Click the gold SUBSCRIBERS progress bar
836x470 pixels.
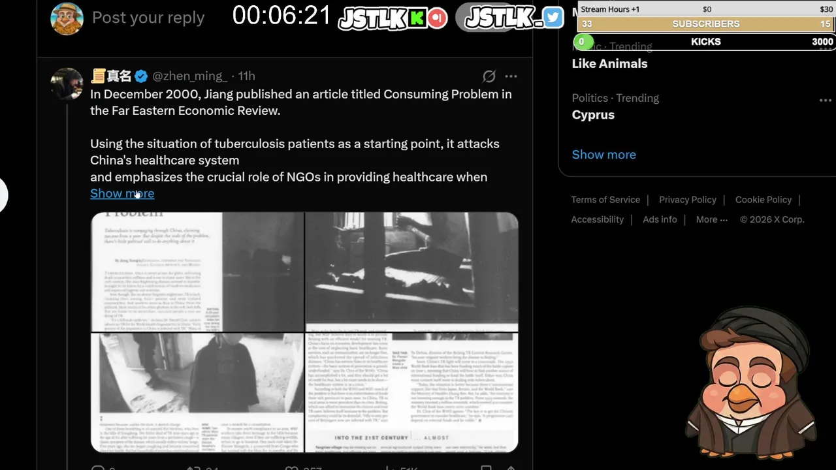tap(706, 23)
